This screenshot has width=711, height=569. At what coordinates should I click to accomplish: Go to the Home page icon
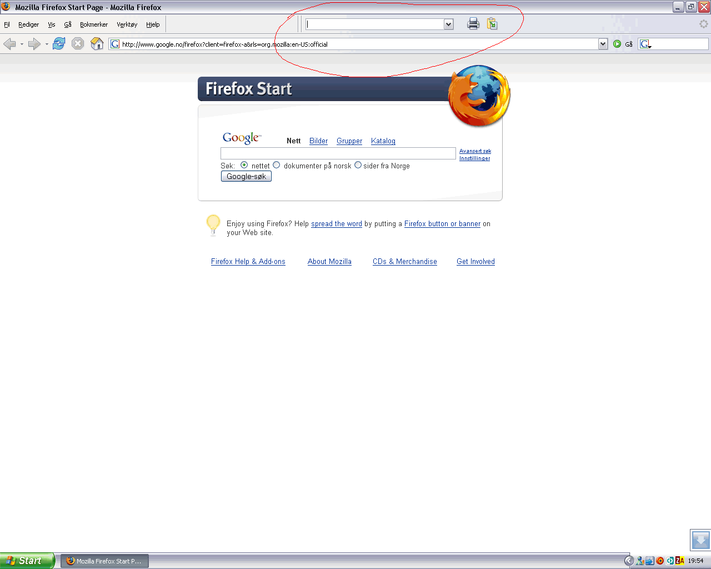click(97, 44)
